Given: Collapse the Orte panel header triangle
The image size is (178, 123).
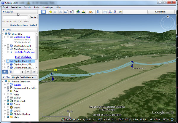Looking at the screenshot, I should [x=4, y=30].
